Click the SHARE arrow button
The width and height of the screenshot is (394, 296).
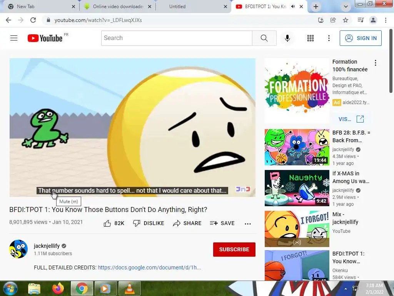[x=187, y=223]
